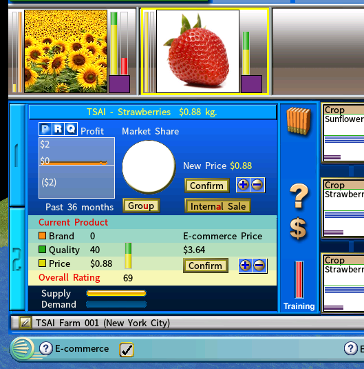Click the pencil rename farm icon

coord(25,323)
